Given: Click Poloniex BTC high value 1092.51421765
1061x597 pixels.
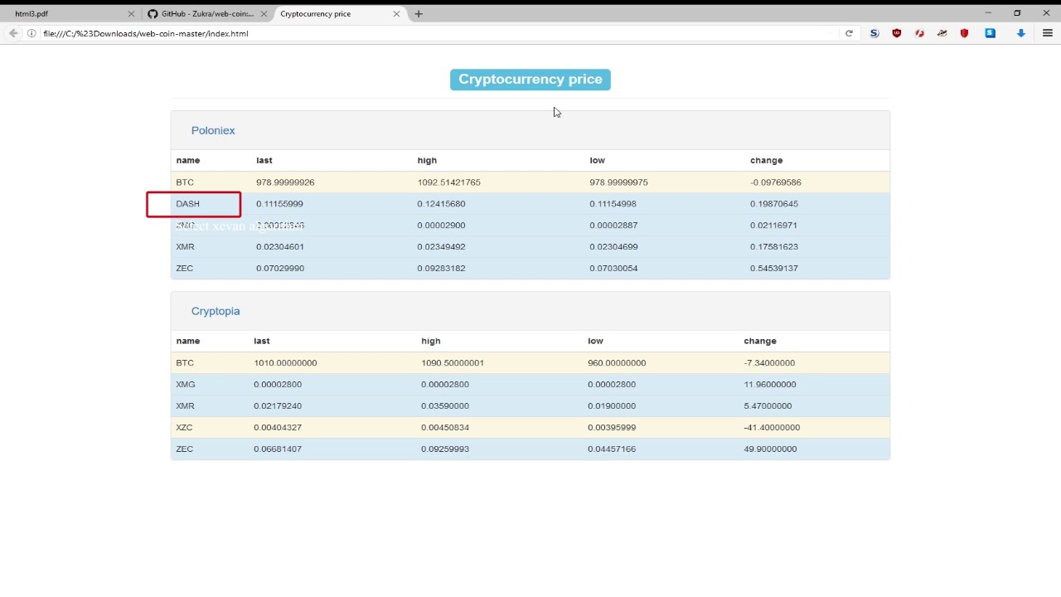Looking at the screenshot, I should click(x=448, y=182).
